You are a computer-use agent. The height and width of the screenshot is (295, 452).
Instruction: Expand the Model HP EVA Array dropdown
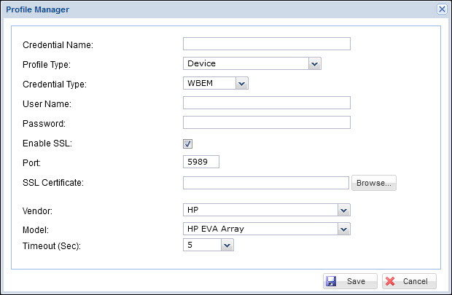pyautogui.click(x=343, y=229)
